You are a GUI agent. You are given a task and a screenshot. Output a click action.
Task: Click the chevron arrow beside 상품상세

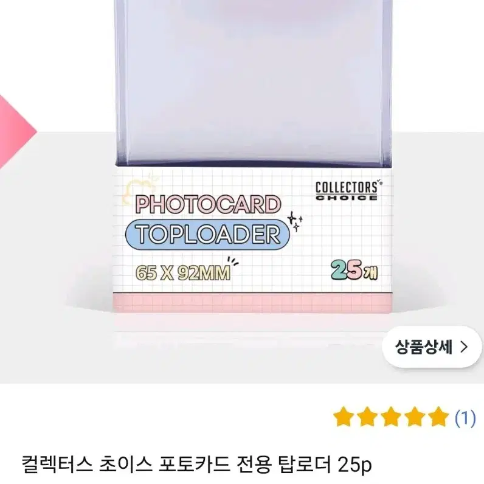463,347
